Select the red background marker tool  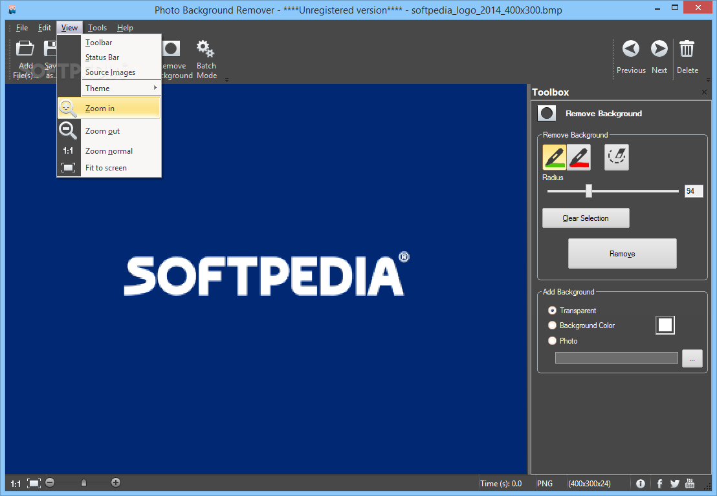pos(579,157)
